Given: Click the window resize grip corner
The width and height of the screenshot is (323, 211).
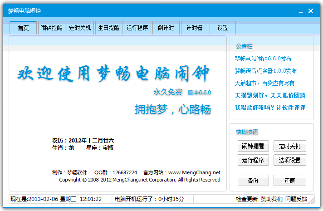Looking at the screenshot, I should [312, 201].
